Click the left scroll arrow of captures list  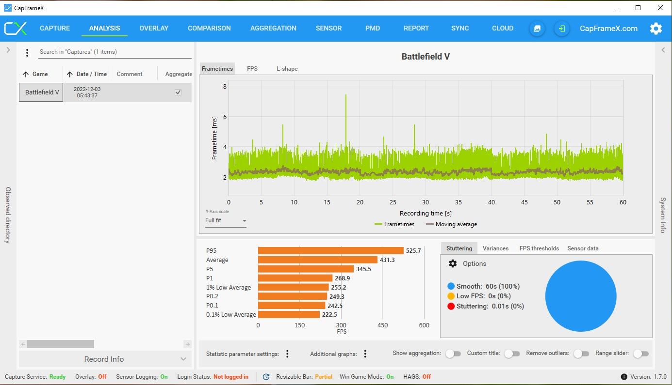coord(23,344)
